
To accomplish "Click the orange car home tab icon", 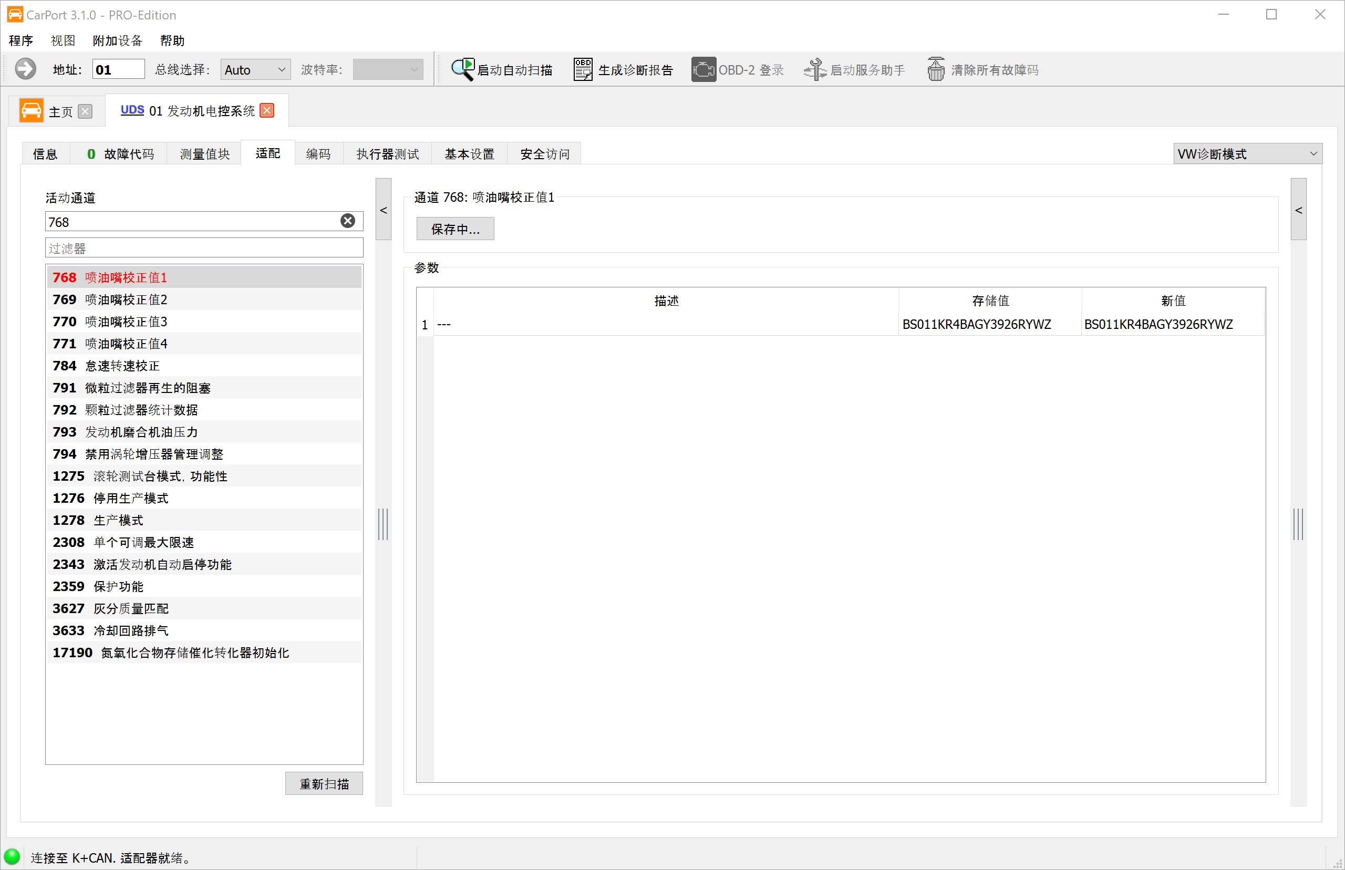I will pyautogui.click(x=31, y=110).
